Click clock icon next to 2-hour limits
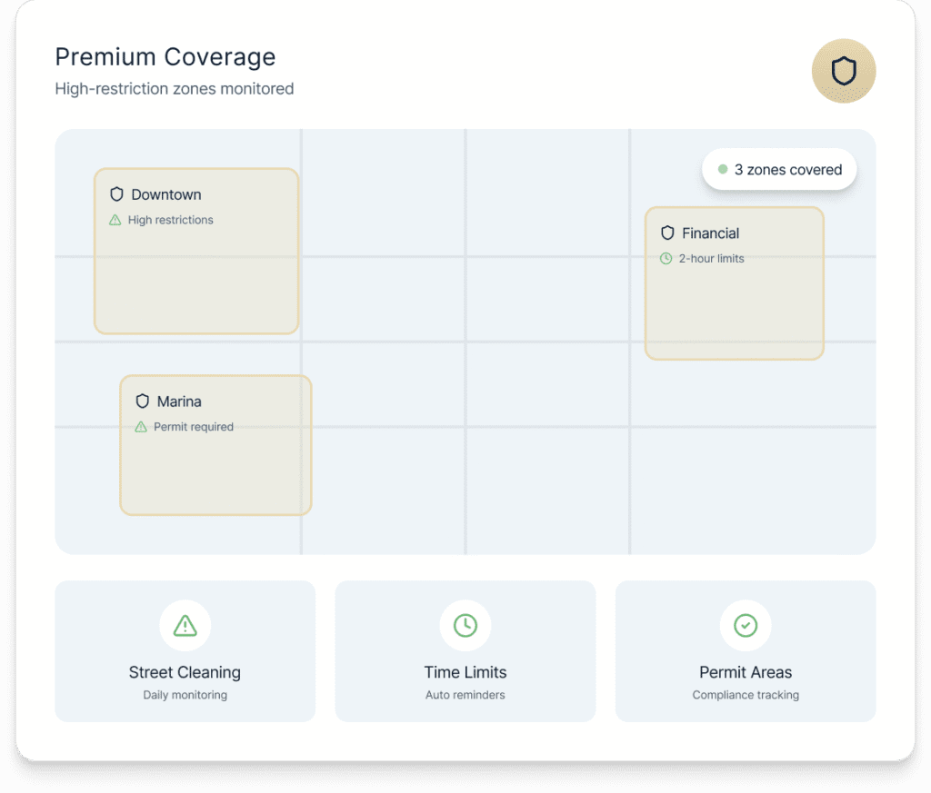Image resolution: width=931 pixels, height=793 pixels. [x=666, y=259]
